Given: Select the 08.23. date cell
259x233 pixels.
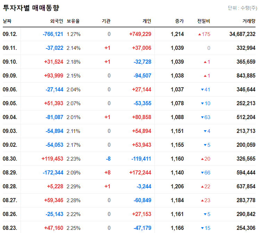Looking at the screenshot, I should click(x=10, y=228).
